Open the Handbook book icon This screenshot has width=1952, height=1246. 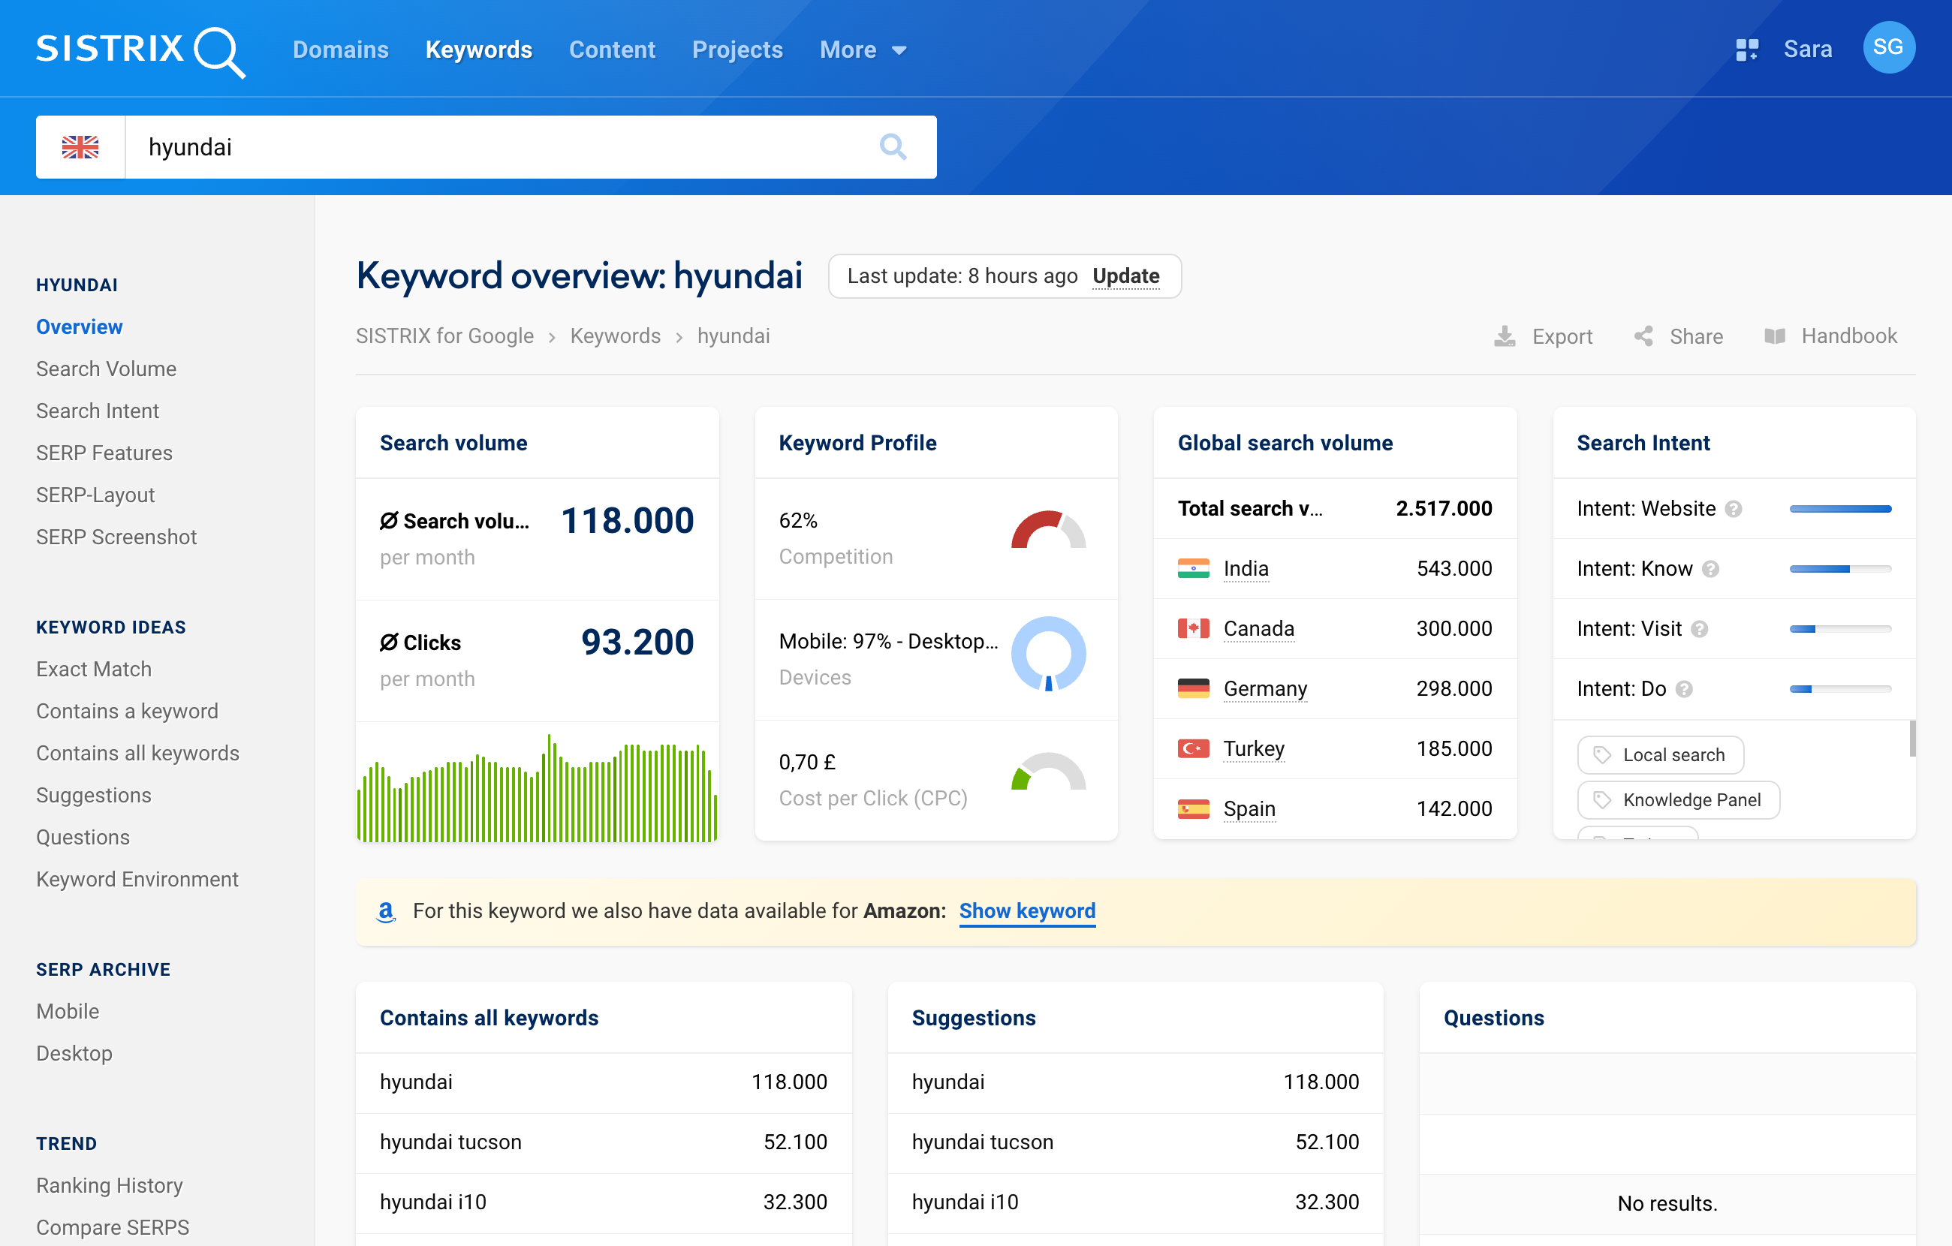1777,336
